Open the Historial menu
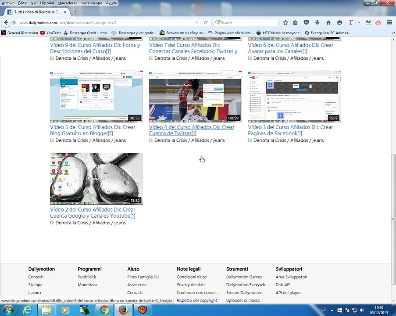The height and width of the screenshot is (316, 396). coord(47,3)
